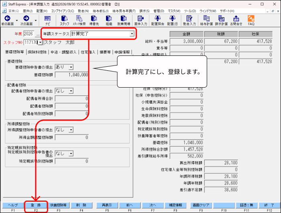Click the 差引過不足額 value 38,600
281x213 pixels.
(x=221, y=190)
